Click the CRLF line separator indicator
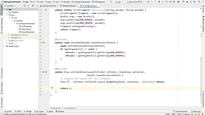The image size is (205, 115). pos(173,114)
